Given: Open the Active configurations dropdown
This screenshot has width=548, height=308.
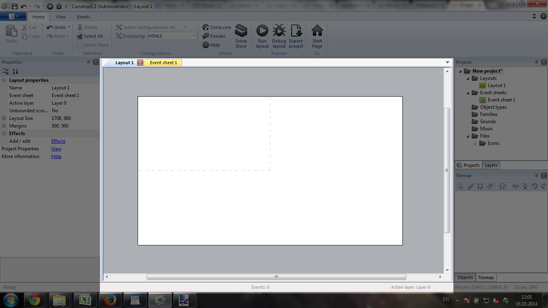Looking at the screenshot, I should 185,27.
